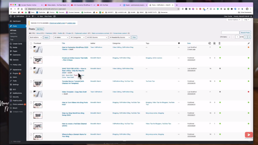258x145 pixels.
Task: Filter posts by Published view
Action: pos(49,33)
